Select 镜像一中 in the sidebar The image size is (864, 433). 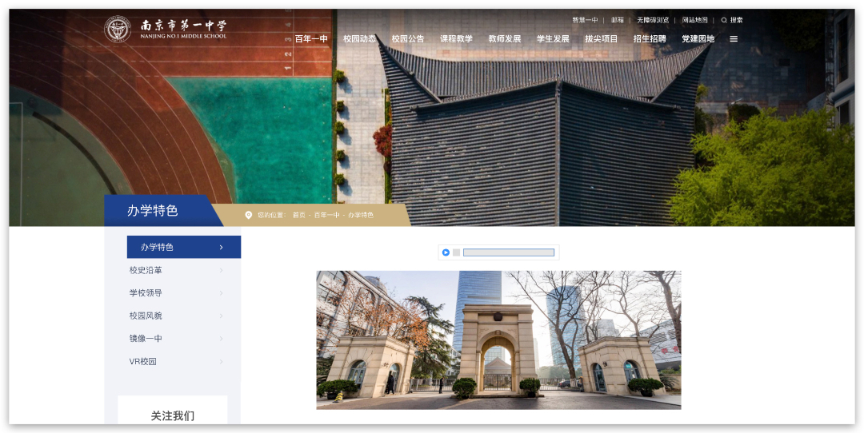(146, 339)
